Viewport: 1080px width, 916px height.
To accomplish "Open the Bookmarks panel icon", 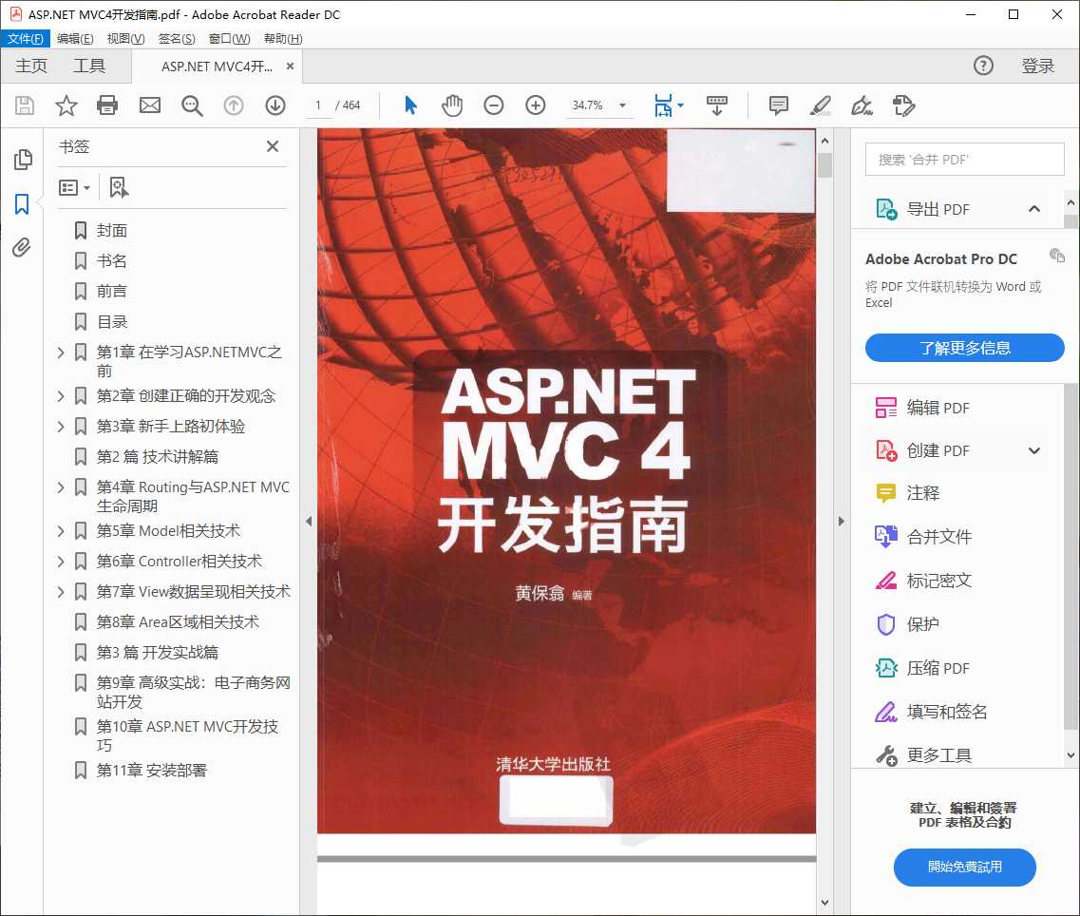I will pos(22,204).
